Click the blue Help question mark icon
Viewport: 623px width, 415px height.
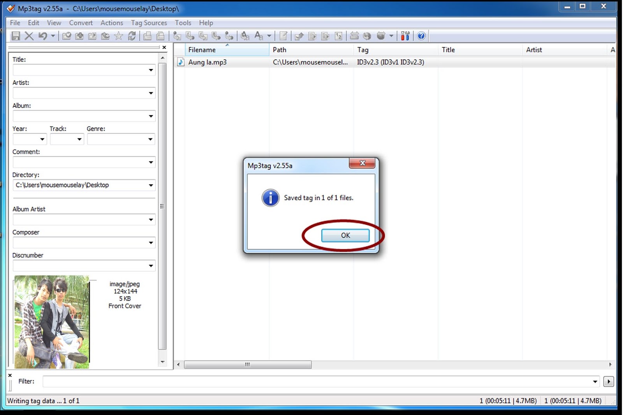[421, 36]
